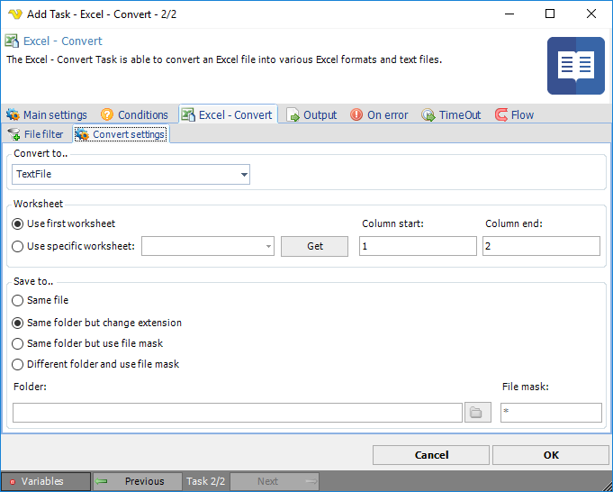Select the Convert settings sub-tab
This screenshot has width=613, height=492.
[x=121, y=134]
